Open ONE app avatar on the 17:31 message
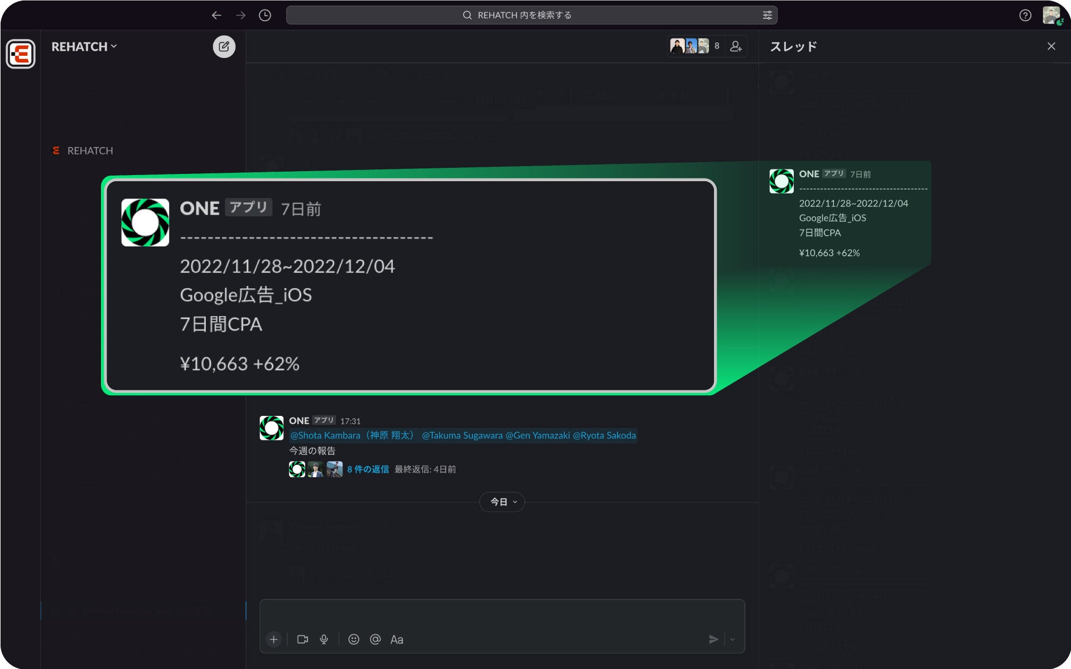1071x669 pixels. [272, 428]
